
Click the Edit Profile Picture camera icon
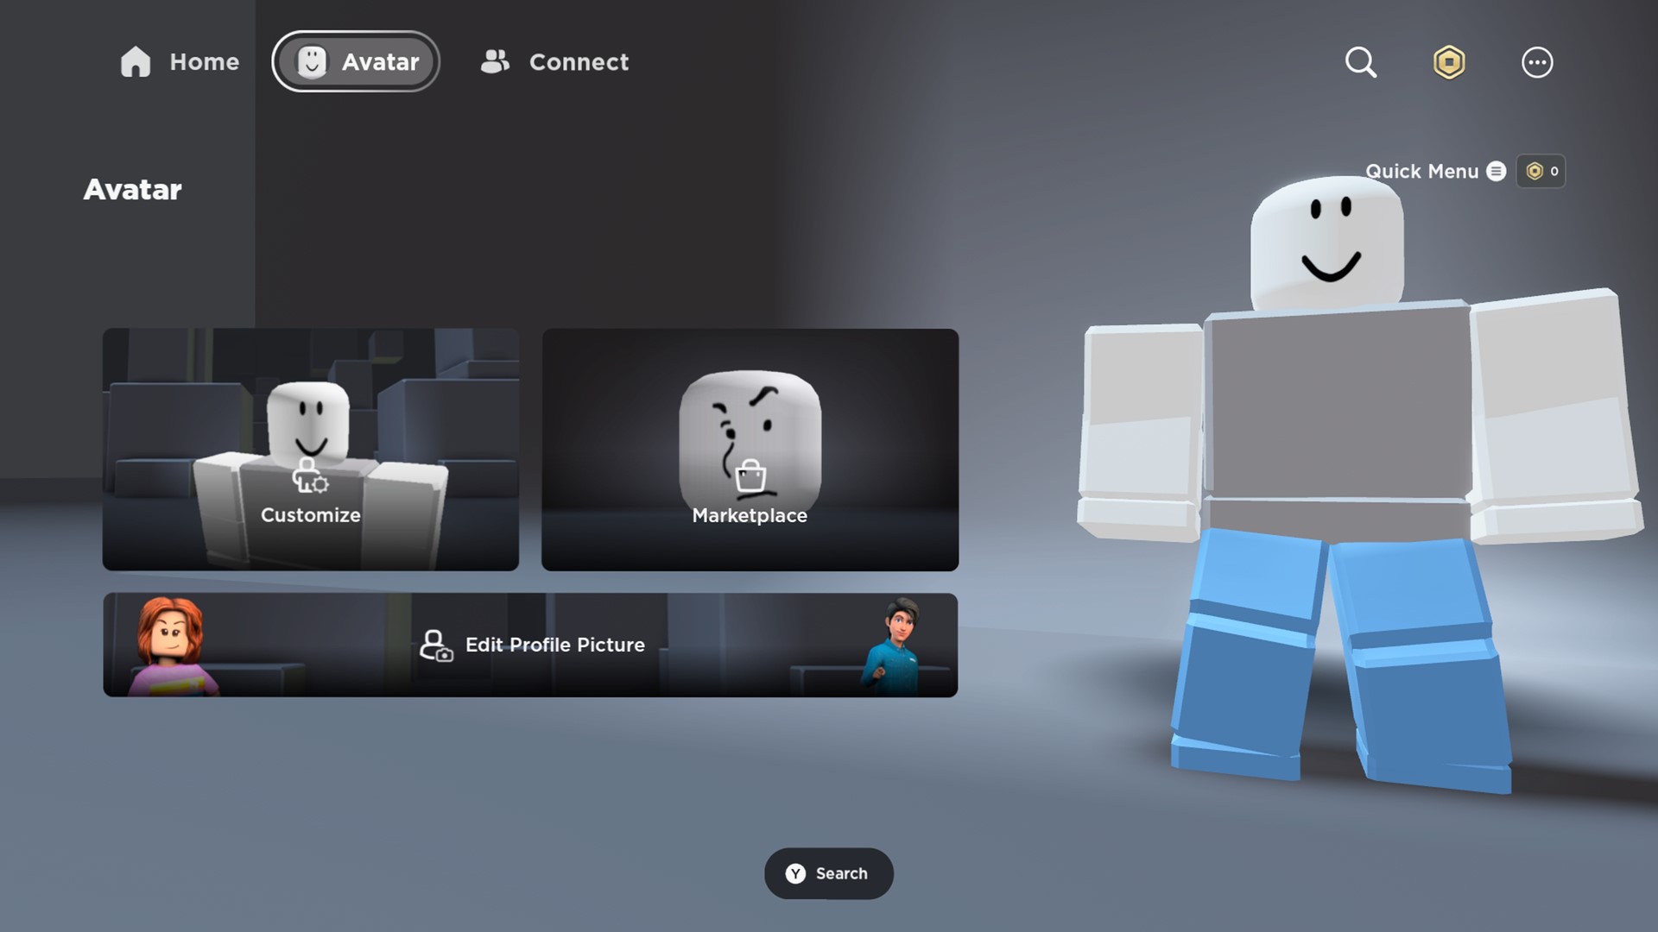[436, 645]
